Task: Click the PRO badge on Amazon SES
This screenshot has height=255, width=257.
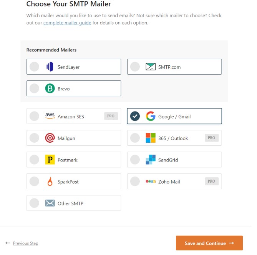Action: click(x=111, y=116)
